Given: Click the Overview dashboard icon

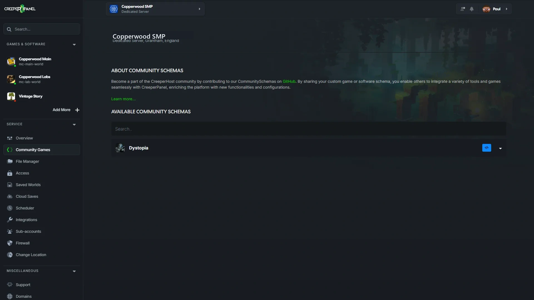Looking at the screenshot, I should click(x=10, y=138).
